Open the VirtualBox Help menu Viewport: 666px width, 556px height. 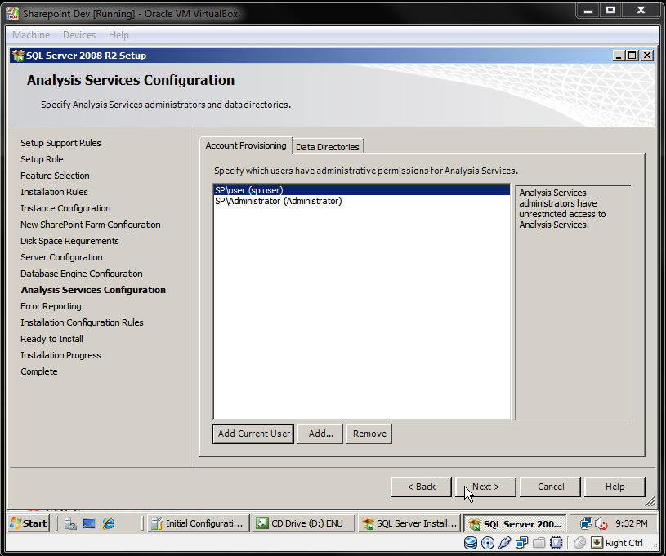tap(118, 35)
